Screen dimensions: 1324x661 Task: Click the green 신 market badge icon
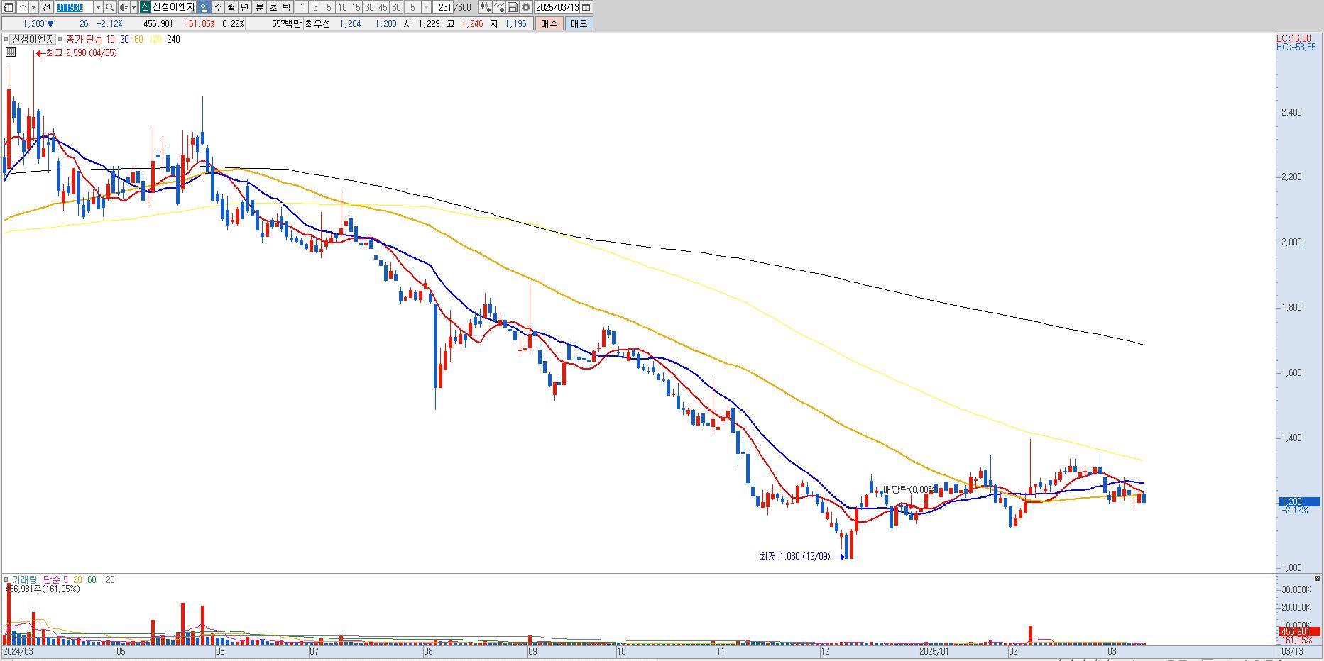[x=146, y=7]
